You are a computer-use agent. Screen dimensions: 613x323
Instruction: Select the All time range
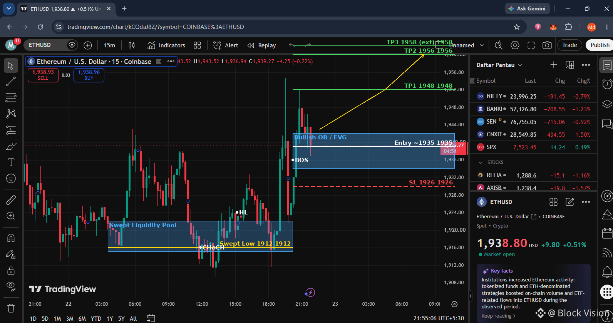(133, 318)
